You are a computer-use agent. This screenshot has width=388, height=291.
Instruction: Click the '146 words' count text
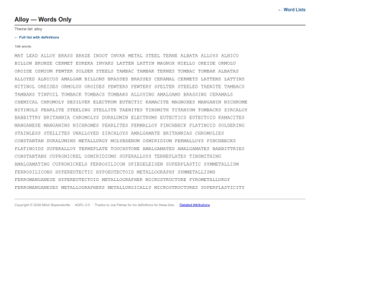point(23,46)
